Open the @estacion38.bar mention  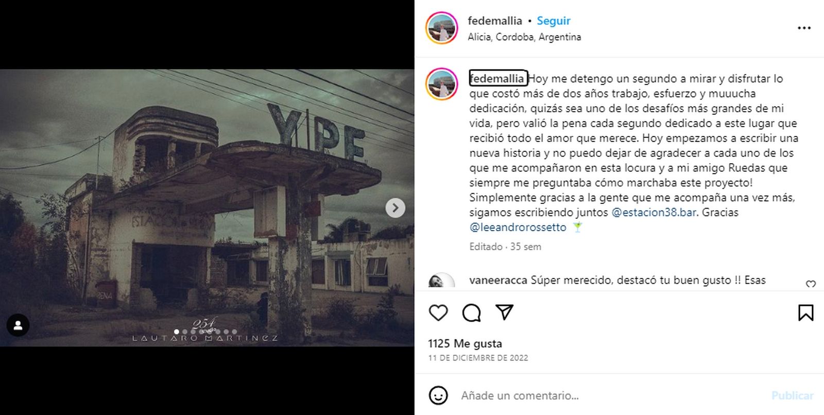[654, 212]
